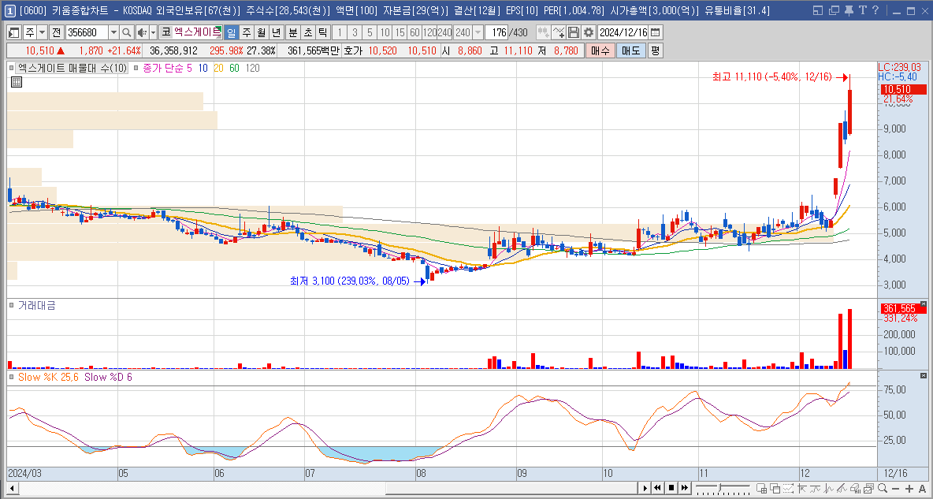Open the 주 market type dropdown
Screen dimensions: 933x499
tap(43, 32)
